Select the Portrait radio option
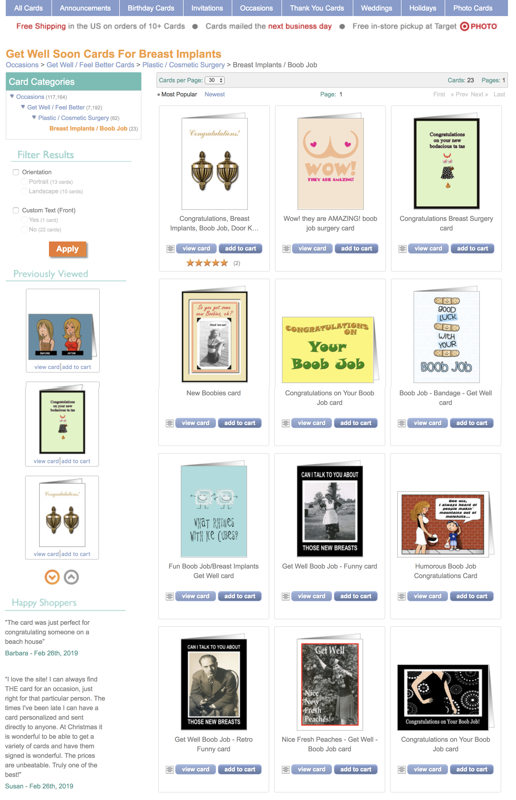This screenshot has width=516, height=800. pos(24,182)
